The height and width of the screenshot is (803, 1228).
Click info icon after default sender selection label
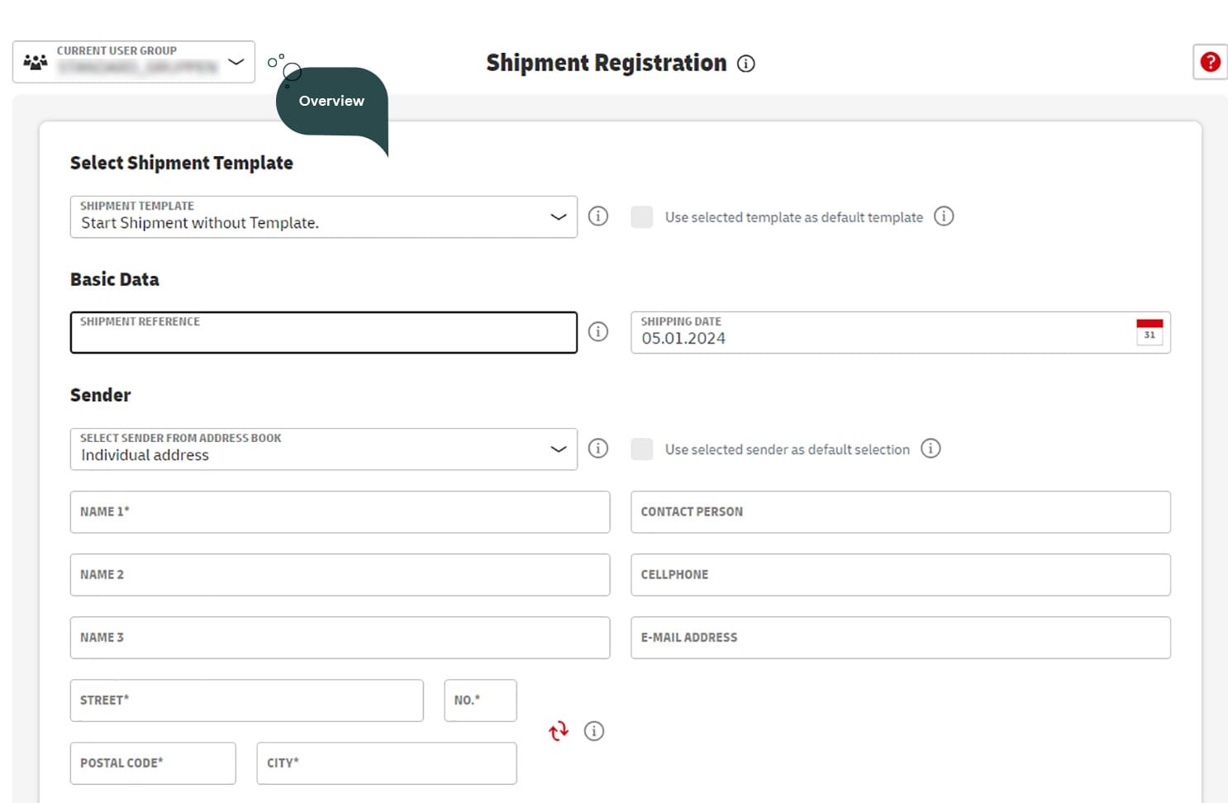(x=931, y=449)
